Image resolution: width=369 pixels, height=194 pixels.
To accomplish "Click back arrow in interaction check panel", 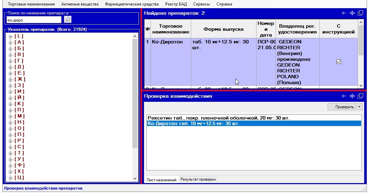I will [344, 96].
